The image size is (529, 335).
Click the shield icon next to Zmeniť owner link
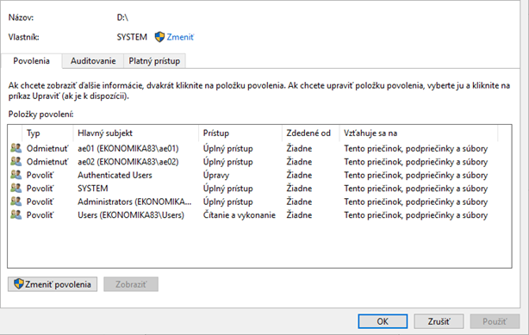pos(159,37)
